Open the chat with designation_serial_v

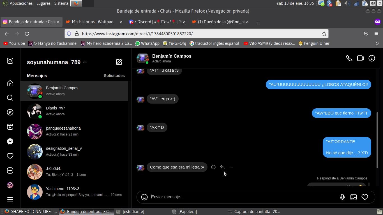74,152
